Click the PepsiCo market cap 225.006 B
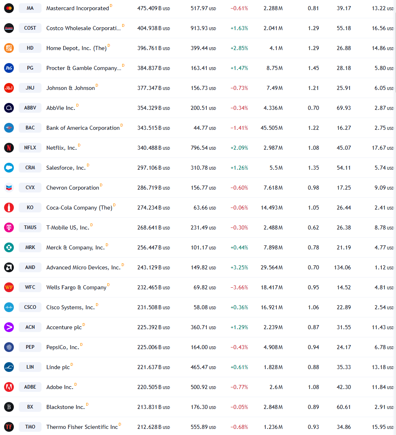The height and width of the screenshot is (435, 396). tap(153, 347)
